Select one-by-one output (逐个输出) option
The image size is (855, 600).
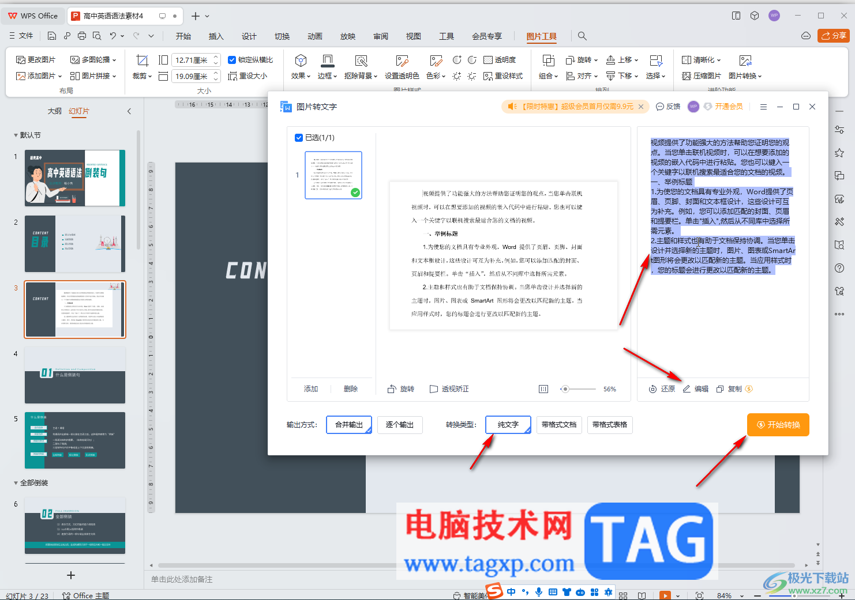(x=400, y=425)
